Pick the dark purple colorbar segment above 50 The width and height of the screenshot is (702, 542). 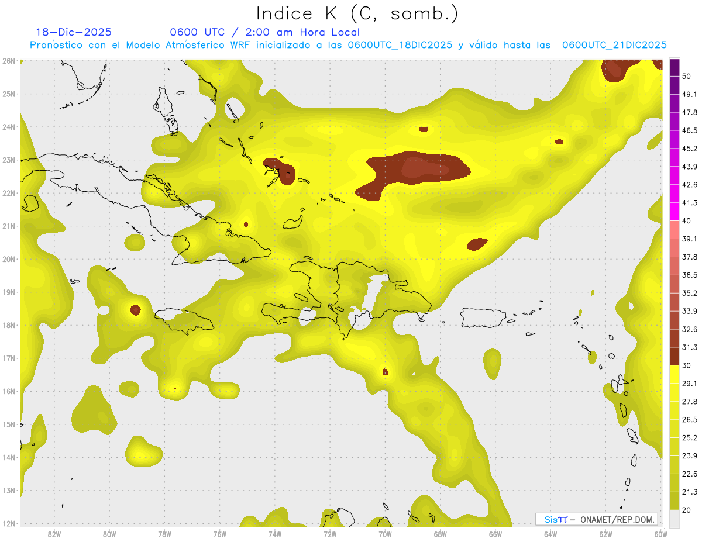click(675, 67)
